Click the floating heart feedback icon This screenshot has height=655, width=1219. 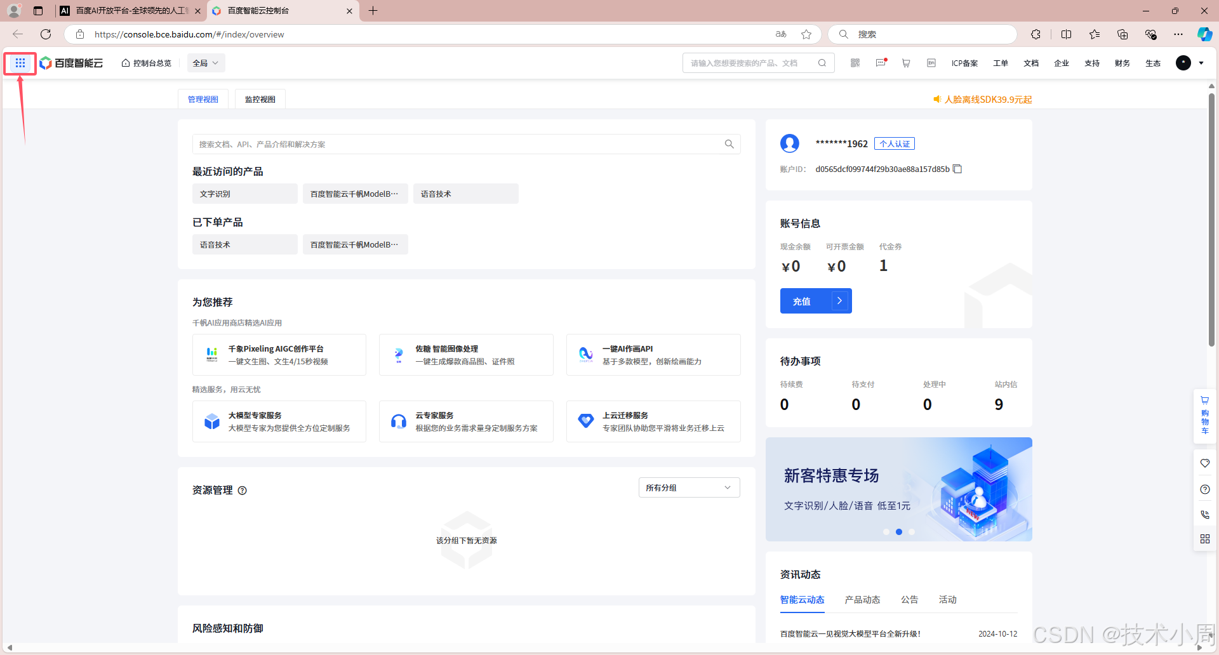1205,463
